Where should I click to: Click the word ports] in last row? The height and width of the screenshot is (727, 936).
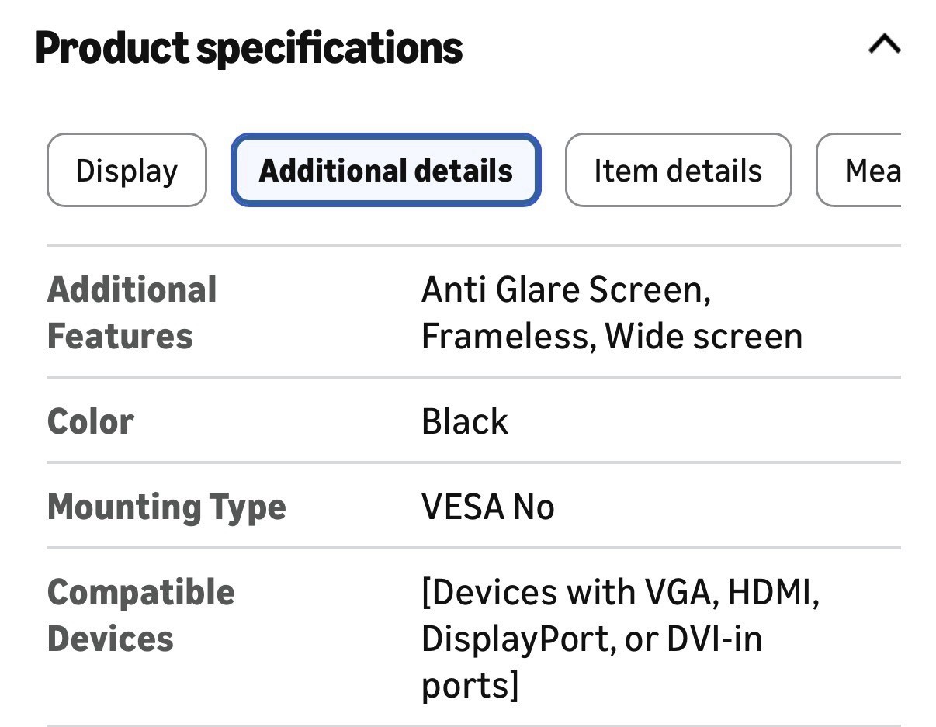tap(470, 686)
